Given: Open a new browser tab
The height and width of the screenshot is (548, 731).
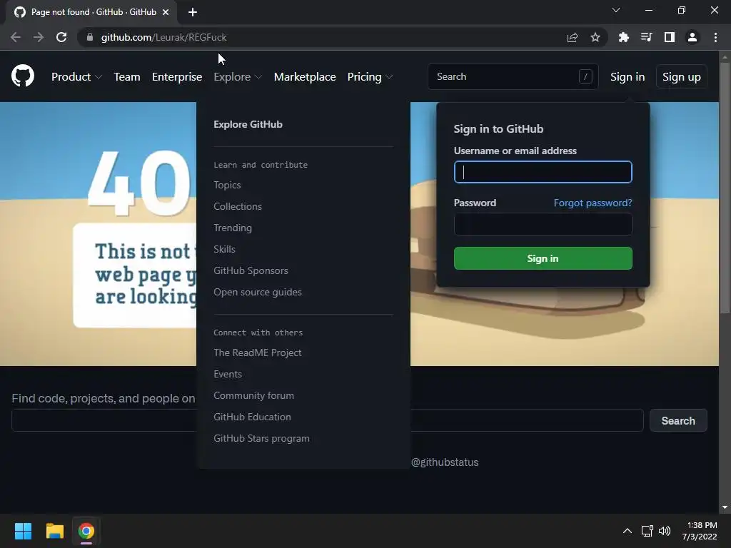Looking at the screenshot, I should coord(193,12).
